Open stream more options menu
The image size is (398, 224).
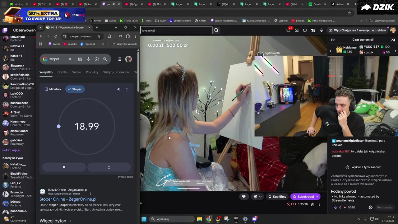pyautogui.click(x=319, y=204)
